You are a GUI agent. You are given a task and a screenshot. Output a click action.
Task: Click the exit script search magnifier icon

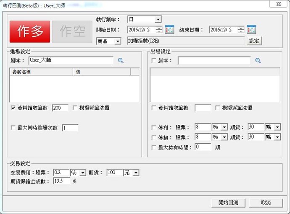pos(258,61)
